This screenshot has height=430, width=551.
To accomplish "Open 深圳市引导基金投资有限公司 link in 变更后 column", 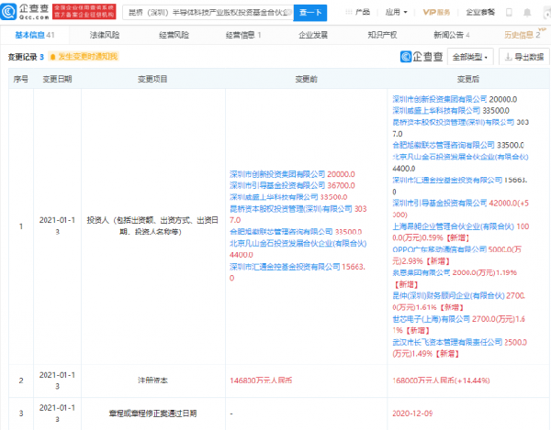I will pyautogui.click(x=440, y=203).
